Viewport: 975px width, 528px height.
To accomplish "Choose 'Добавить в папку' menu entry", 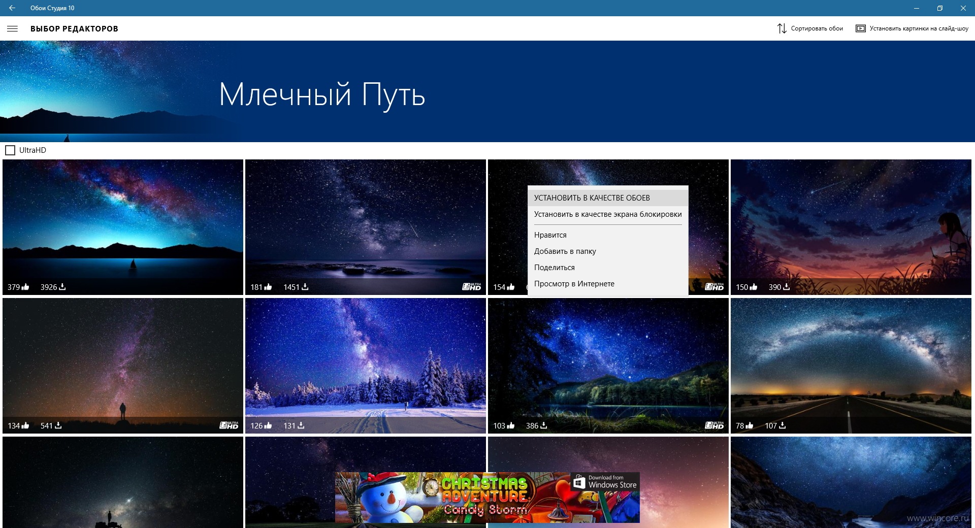I will tap(608, 251).
